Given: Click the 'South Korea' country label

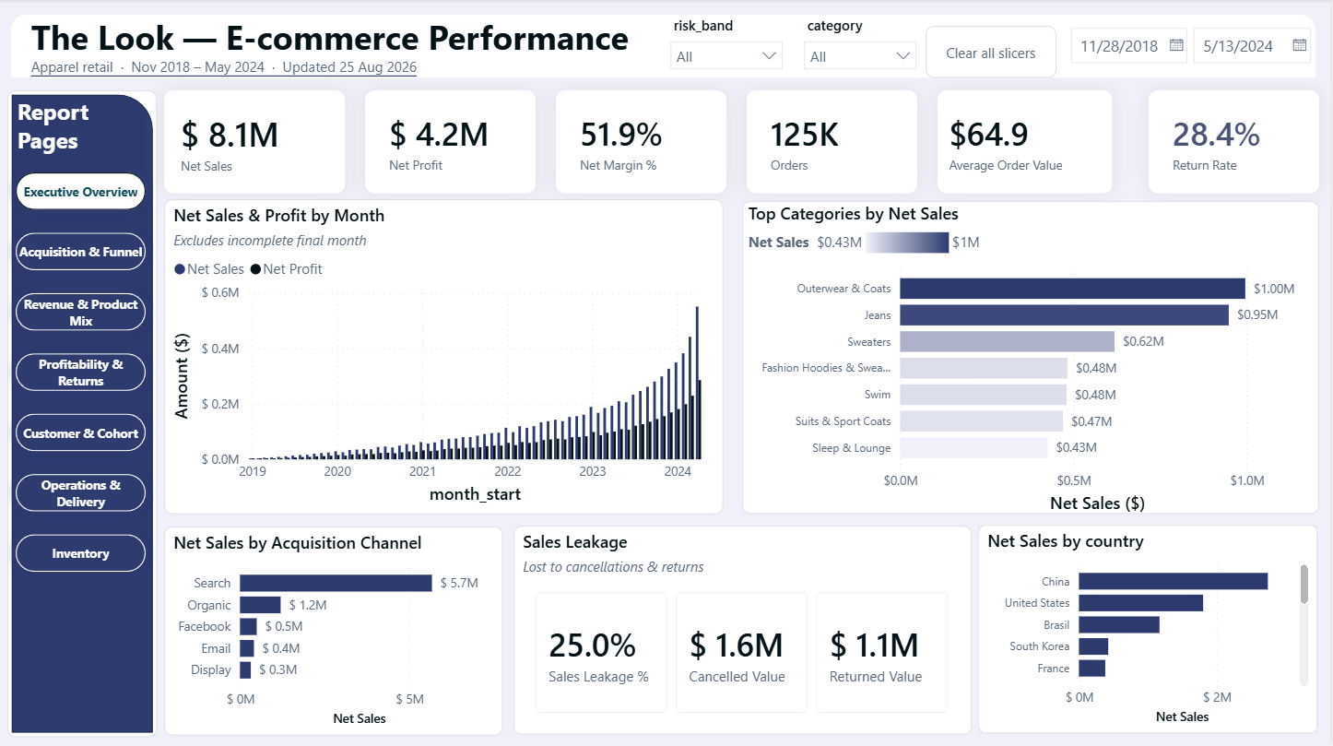Looking at the screenshot, I should click(1040, 646).
